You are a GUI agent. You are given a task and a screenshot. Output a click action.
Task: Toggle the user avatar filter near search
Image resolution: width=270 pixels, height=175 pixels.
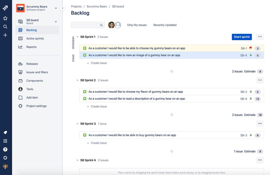coord(111,25)
